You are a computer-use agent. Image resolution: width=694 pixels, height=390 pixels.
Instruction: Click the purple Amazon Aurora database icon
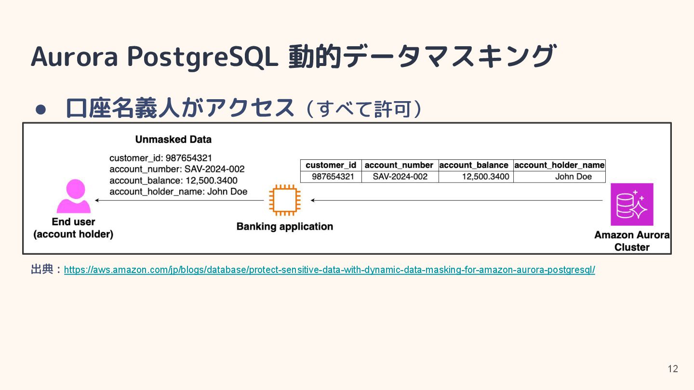(x=632, y=204)
